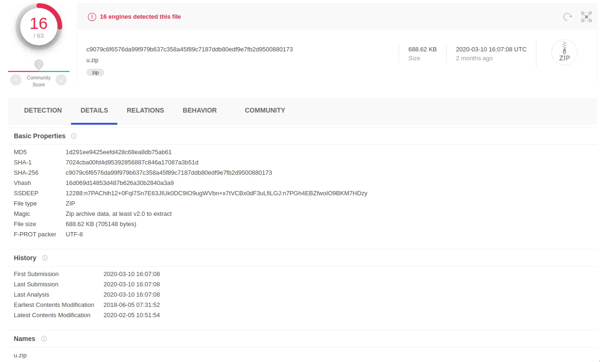Click the F-PROT packer UTF-8 value
The image size is (600, 362).
pyautogui.click(x=74, y=234)
